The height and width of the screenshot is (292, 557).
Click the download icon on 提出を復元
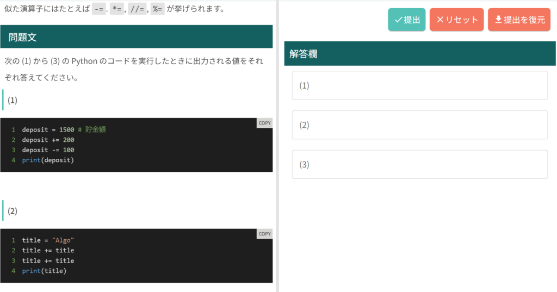(498, 20)
